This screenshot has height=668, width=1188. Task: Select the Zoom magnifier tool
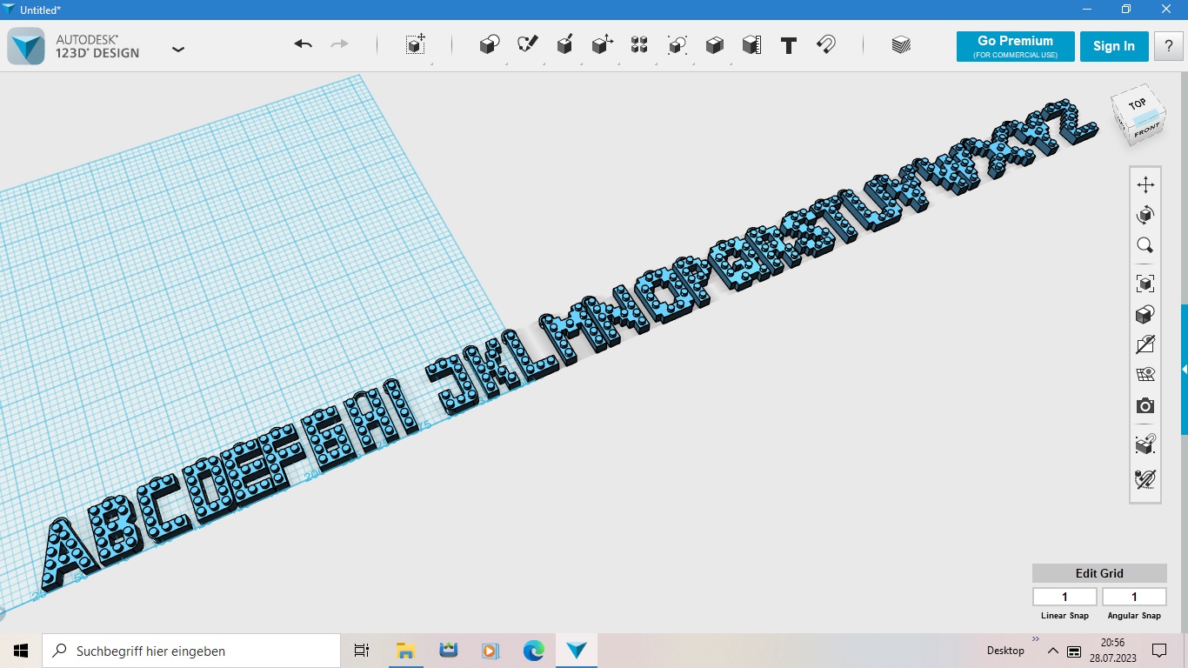(x=1145, y=245)
